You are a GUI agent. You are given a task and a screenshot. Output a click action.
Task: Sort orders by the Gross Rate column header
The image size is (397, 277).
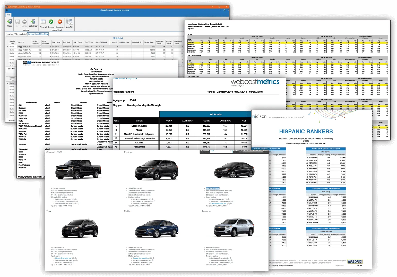[x=149, y=42]
